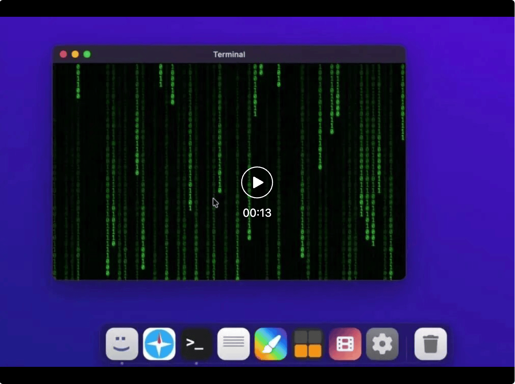Click the Terminal window title text
The height and width of the screenshot is (384, 515).
(229, 54)
